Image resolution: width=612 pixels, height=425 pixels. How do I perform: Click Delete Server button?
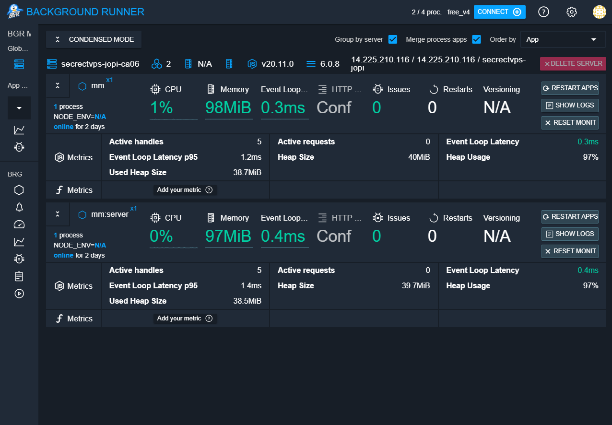click(573, 63)
